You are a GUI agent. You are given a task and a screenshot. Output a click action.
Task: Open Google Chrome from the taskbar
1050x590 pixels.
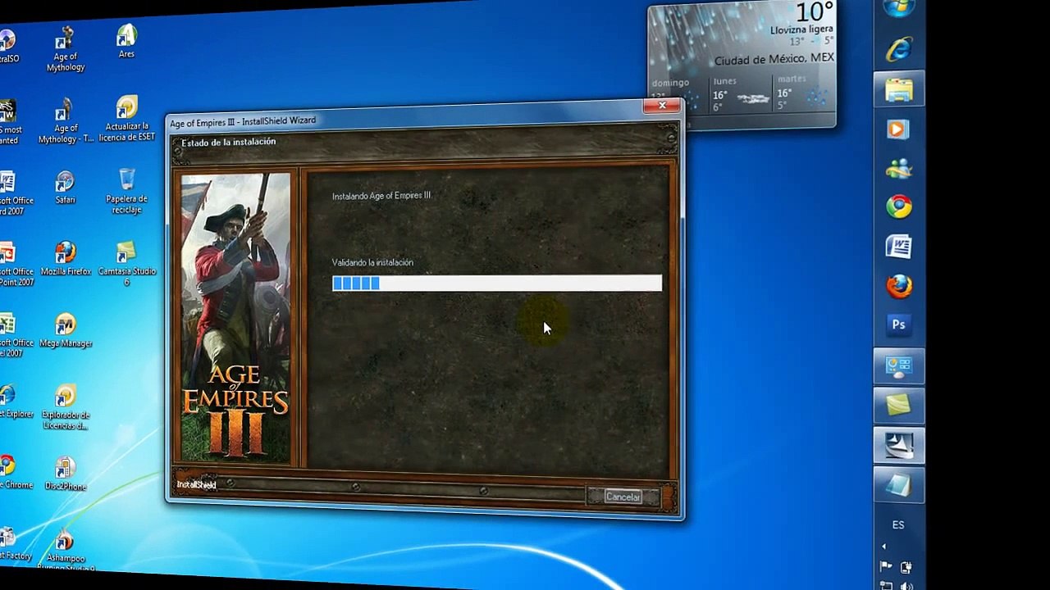pyautogui.click(x=899, y=206)
